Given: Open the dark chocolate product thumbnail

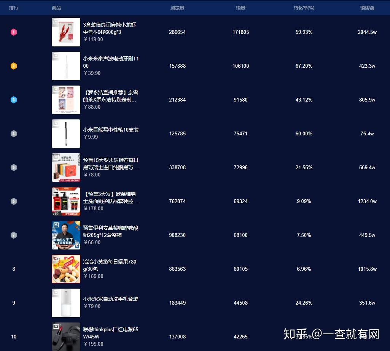Looking at the screenshot, I should click(x=66, y=167).
